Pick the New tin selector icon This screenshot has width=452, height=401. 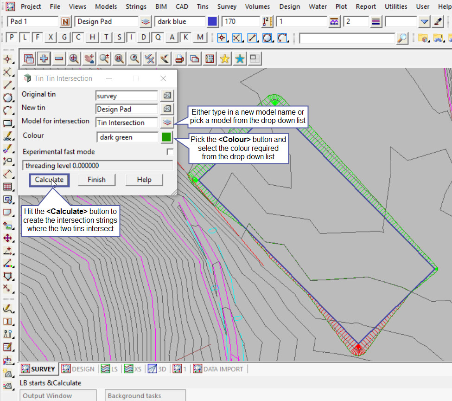point(167,109)
